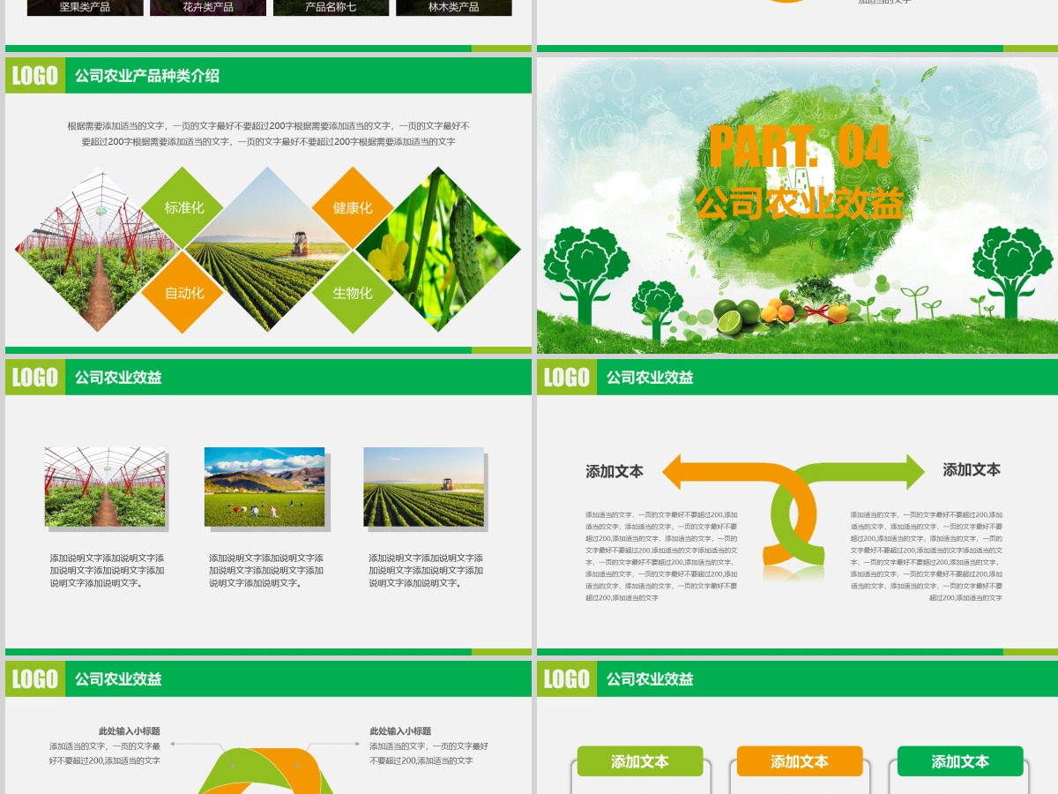Click the twisted orange-green ribbon graphic
The height and width of the screenshot is (794, 1058).
pos(264,770)
